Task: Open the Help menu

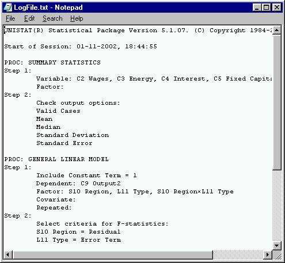Action: (77, 18)
